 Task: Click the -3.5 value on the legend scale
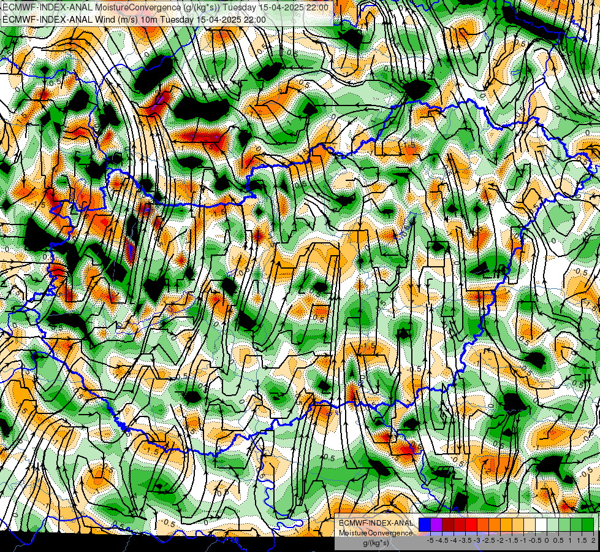click(466, 540)
